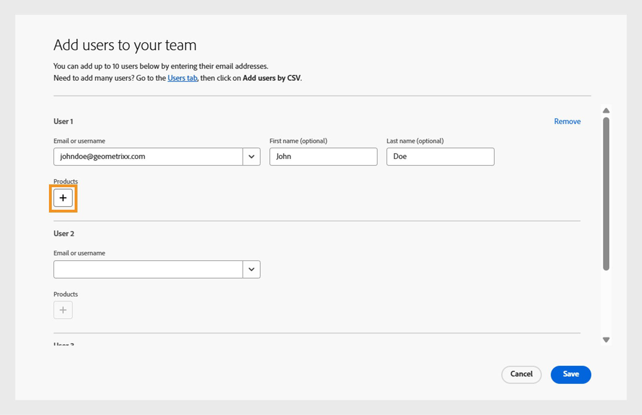Image resolution: width=642 pixels, height=415 pixels.
Task: Click the plus icon under User 1 Products
Action: (63, 198)
